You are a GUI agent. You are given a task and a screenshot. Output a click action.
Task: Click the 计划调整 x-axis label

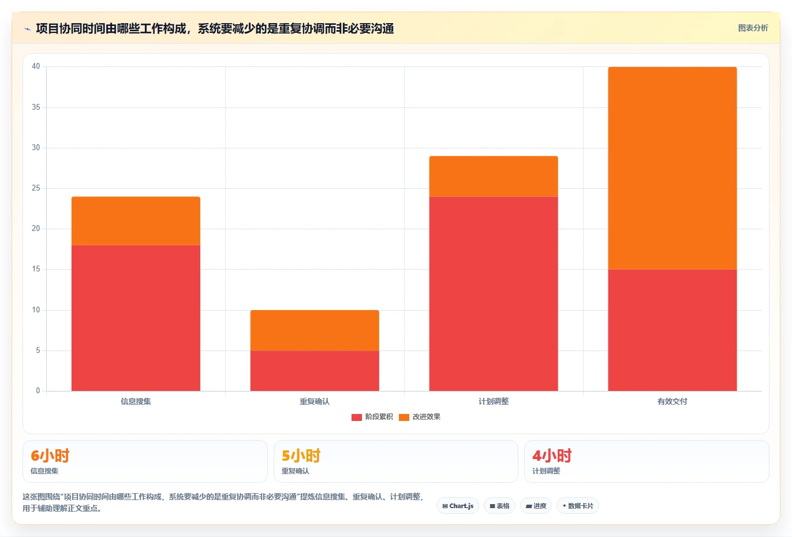click(494, 401)
